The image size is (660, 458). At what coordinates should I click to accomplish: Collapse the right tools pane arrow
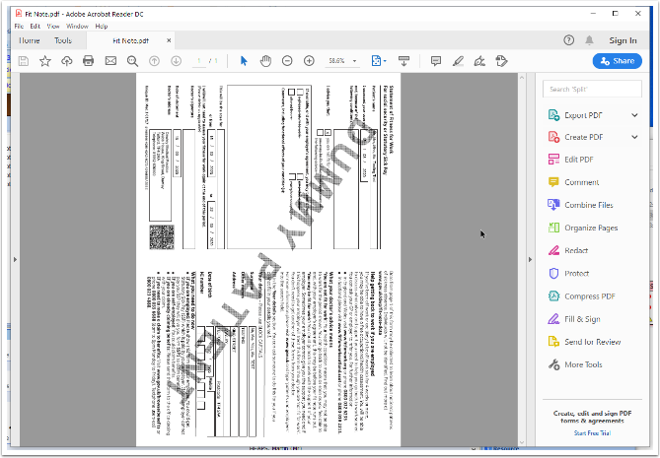click(530, 260)
